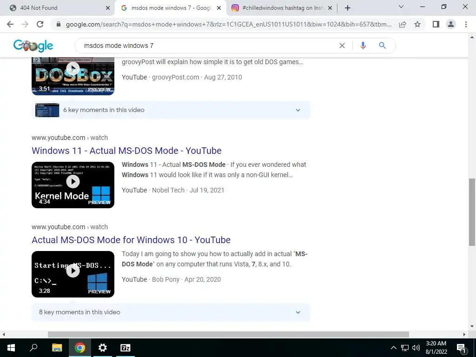The width and height of the screenshot is (476, 357).
Task: Click the scroll up arrow on vertical scrollbar
Action: click(x=472, y=37)
